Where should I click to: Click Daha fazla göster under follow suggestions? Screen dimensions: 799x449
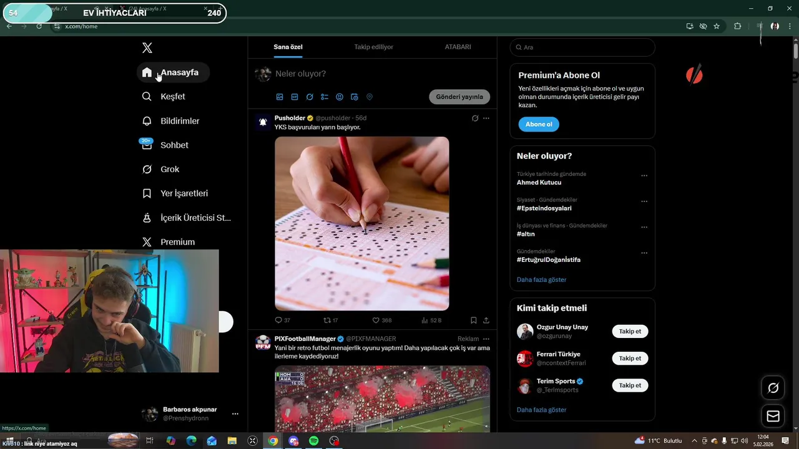[541, 410]
